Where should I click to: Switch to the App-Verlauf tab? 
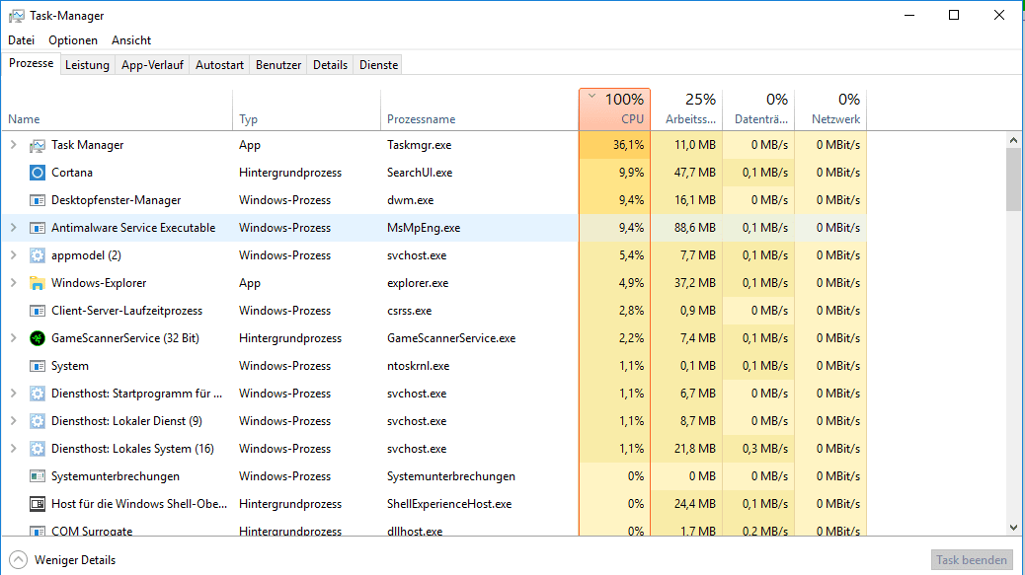coord(152,65)
